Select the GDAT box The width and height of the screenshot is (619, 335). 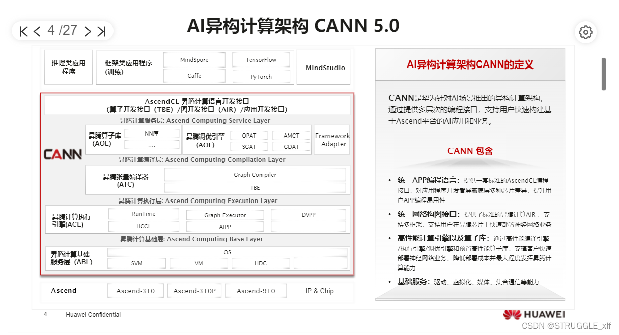[x=291, y=147]
